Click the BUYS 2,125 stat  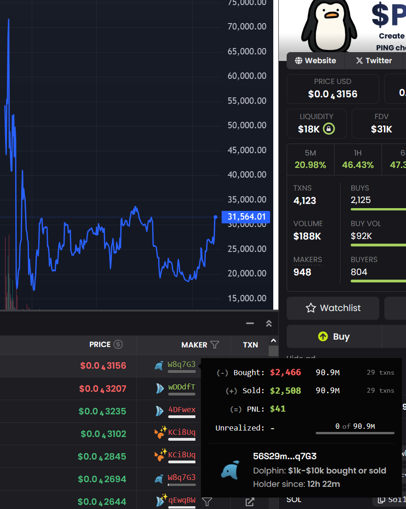[x=360, y=194]
